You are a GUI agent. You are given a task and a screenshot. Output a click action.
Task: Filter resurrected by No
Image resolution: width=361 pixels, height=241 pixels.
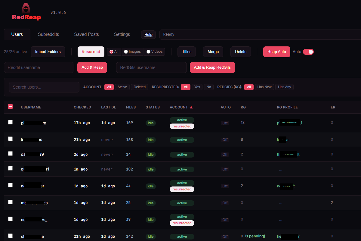209,87
